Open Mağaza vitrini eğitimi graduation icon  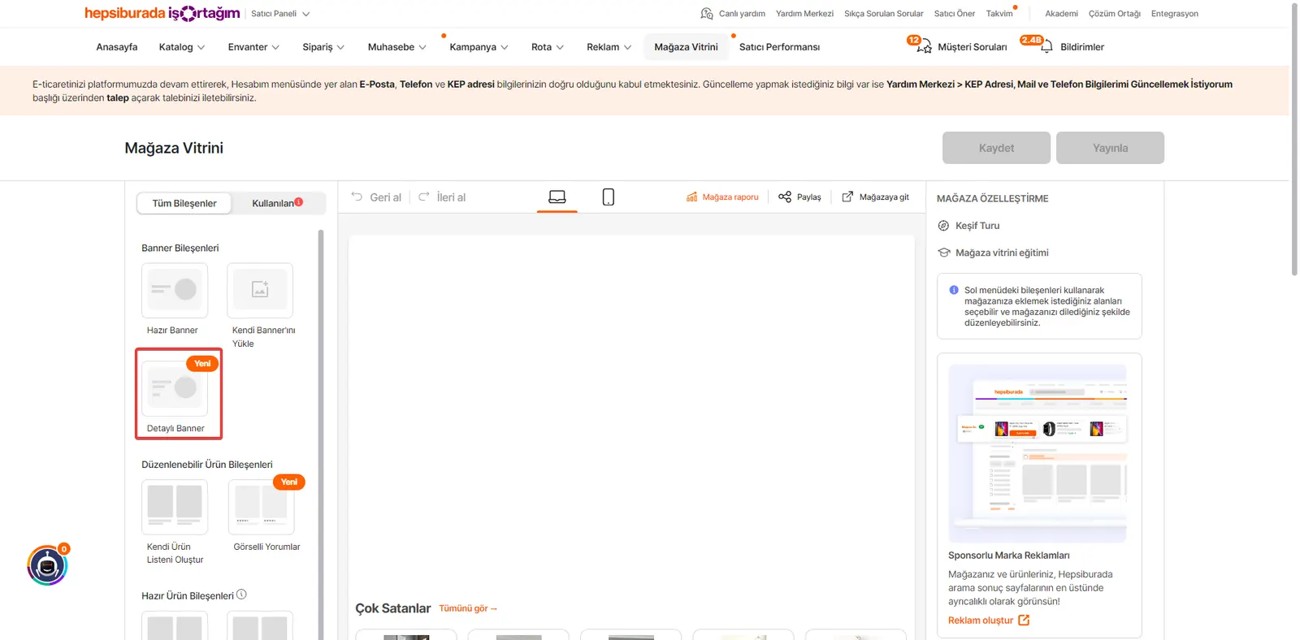944,253
